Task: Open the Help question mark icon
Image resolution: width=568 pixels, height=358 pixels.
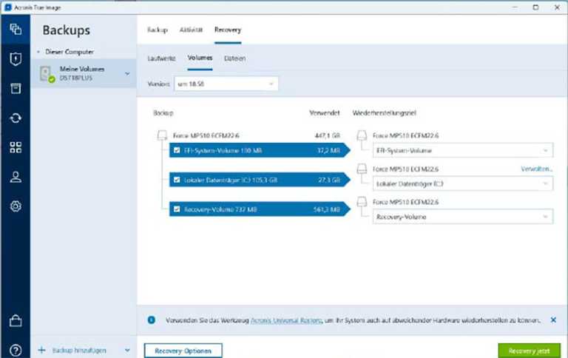Action: [16, 350]
